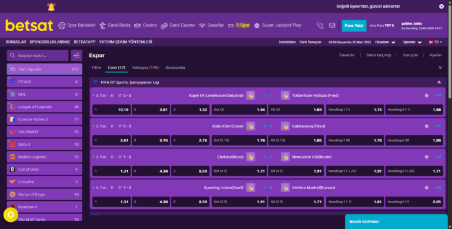Select FIFA20 game category
This screenshot has width=452, height=229.
click(x=44, y=82)
